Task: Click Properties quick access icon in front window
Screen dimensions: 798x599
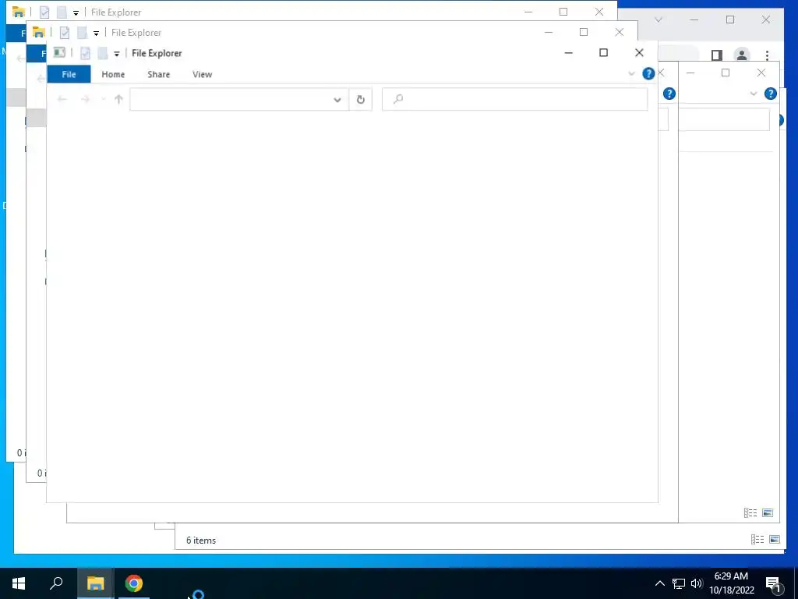Action: [85, 53]
